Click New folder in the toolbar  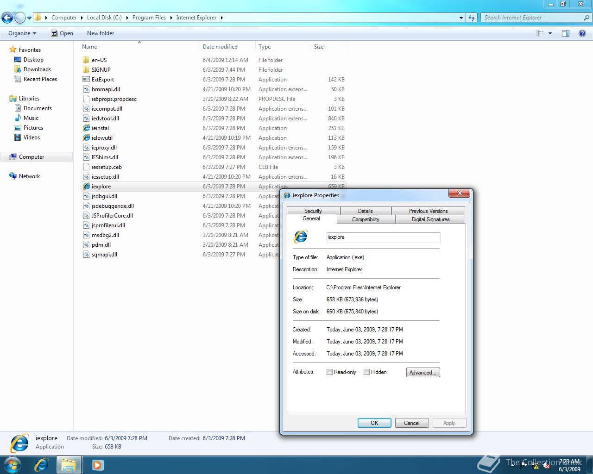pyautogui.click(x=101, y=33)
